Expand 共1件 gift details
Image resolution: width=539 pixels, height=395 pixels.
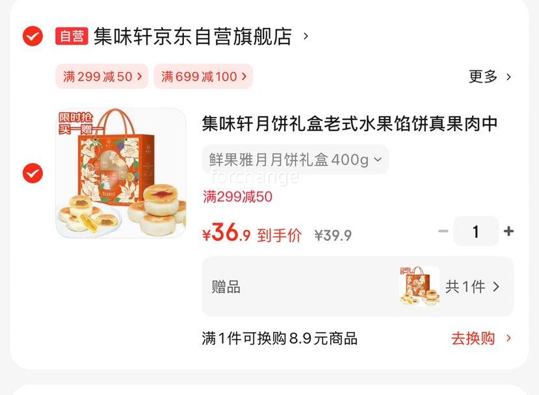pyautogui.click(x=472, y=287)
